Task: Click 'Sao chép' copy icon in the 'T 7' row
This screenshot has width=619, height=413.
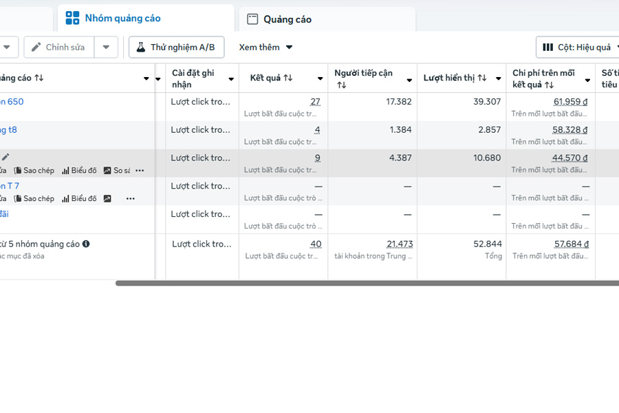Action: tap(34, 198)
